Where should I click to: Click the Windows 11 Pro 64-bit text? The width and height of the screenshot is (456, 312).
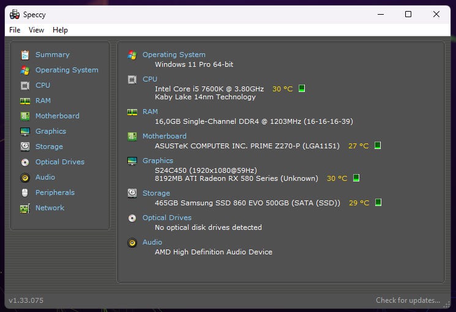tap(194, 64)
